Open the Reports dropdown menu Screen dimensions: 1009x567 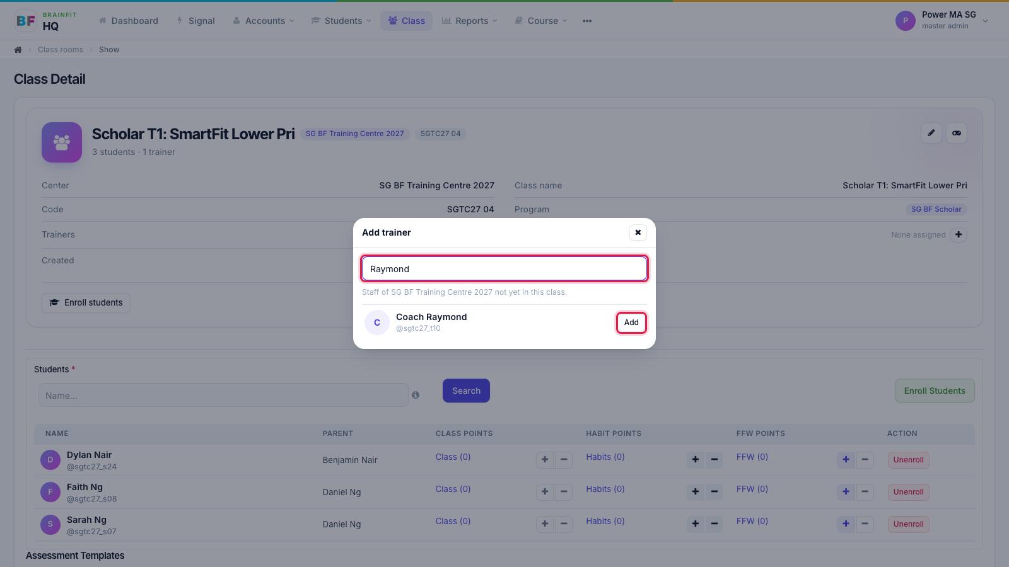coord(470,21)
